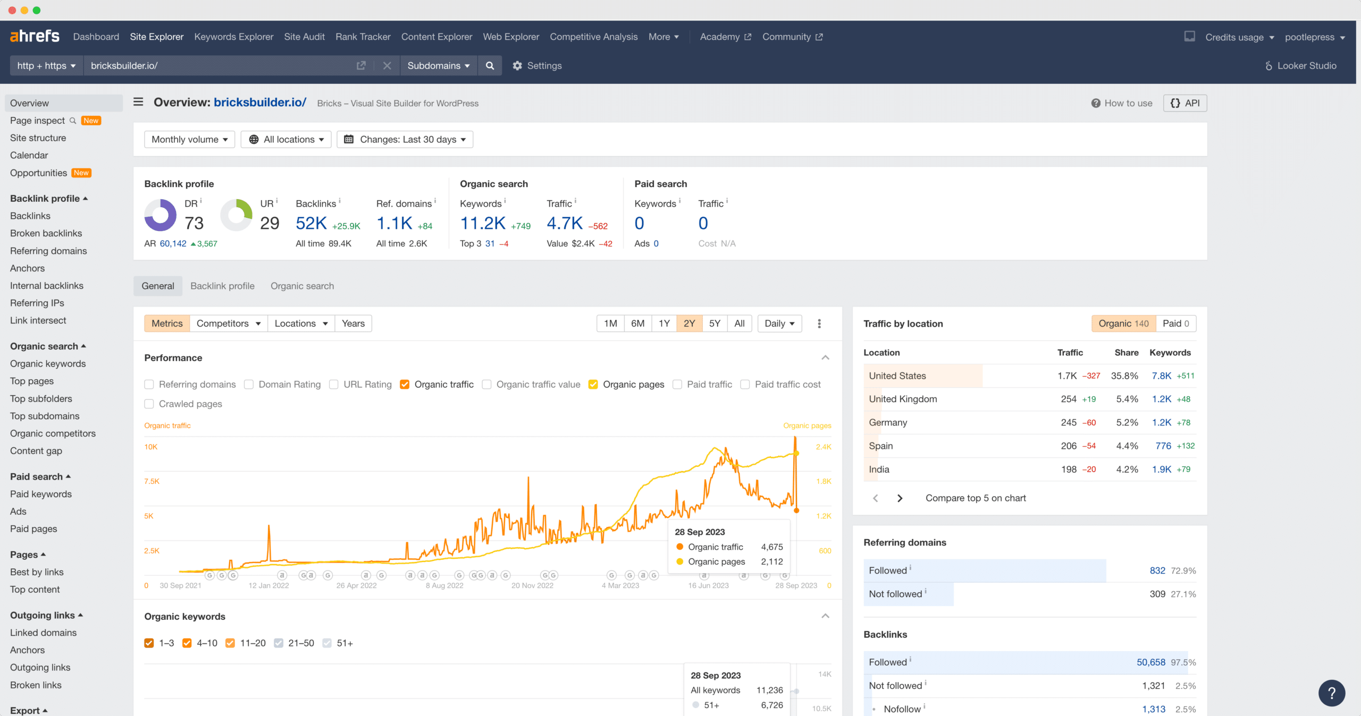Switch traffic by location to Paid

click(x=1175, y=323)
